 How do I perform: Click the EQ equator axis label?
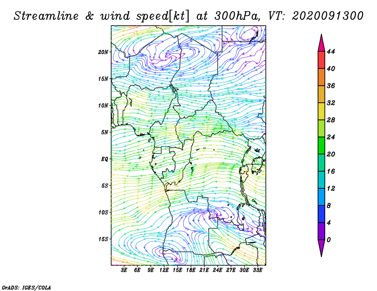point(104,159)
